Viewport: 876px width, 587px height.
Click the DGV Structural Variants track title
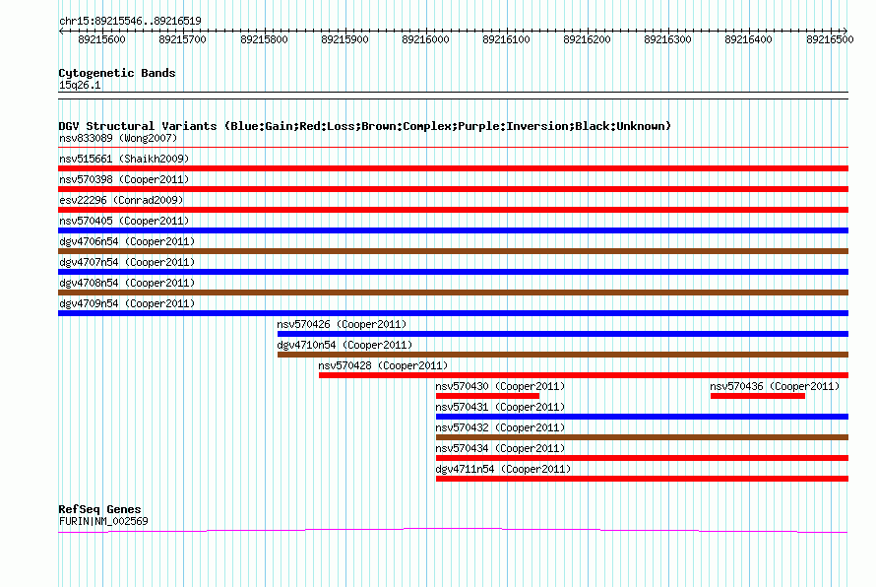[x=365, y=126]
